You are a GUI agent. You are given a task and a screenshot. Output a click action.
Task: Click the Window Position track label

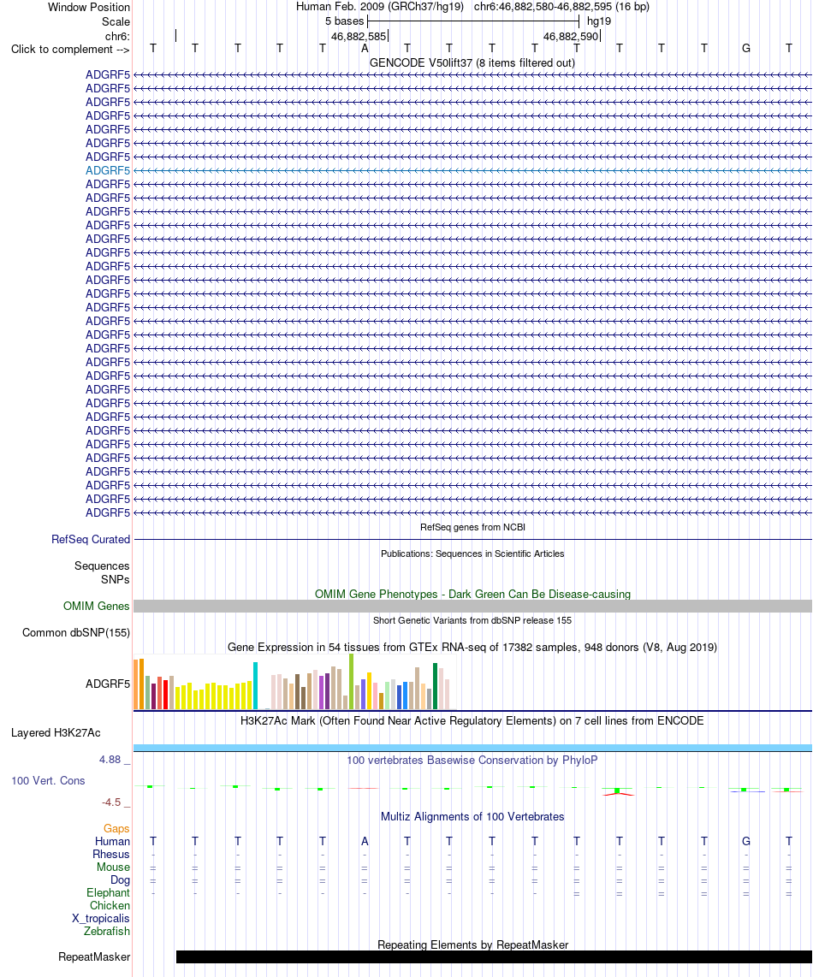(88, 8)
